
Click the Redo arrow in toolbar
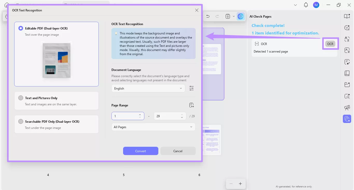[x=217, y=16]
